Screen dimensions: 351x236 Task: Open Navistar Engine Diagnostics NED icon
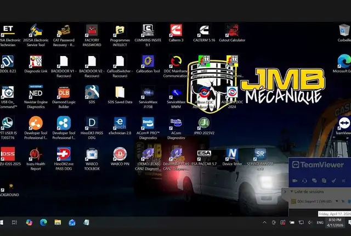click(x=36, y=97)
